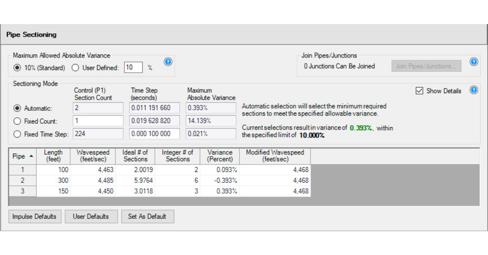Click the Automatic section count field showing 2
488x255 pixels.
pyautogui.click(x=98, y=108)
